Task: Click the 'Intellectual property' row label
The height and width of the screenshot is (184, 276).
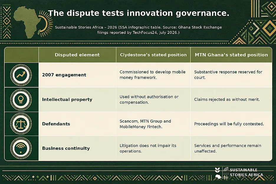Action: tap(67, 99)
